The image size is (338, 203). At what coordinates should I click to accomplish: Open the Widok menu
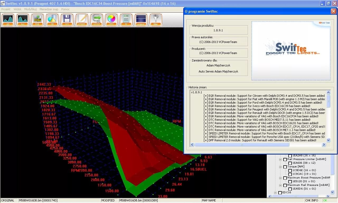pos(17,9)
